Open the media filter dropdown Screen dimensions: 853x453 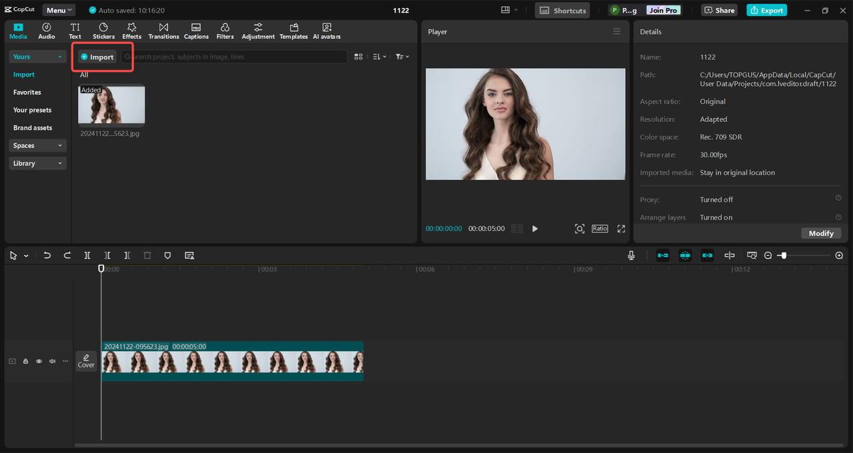(403, 57)
